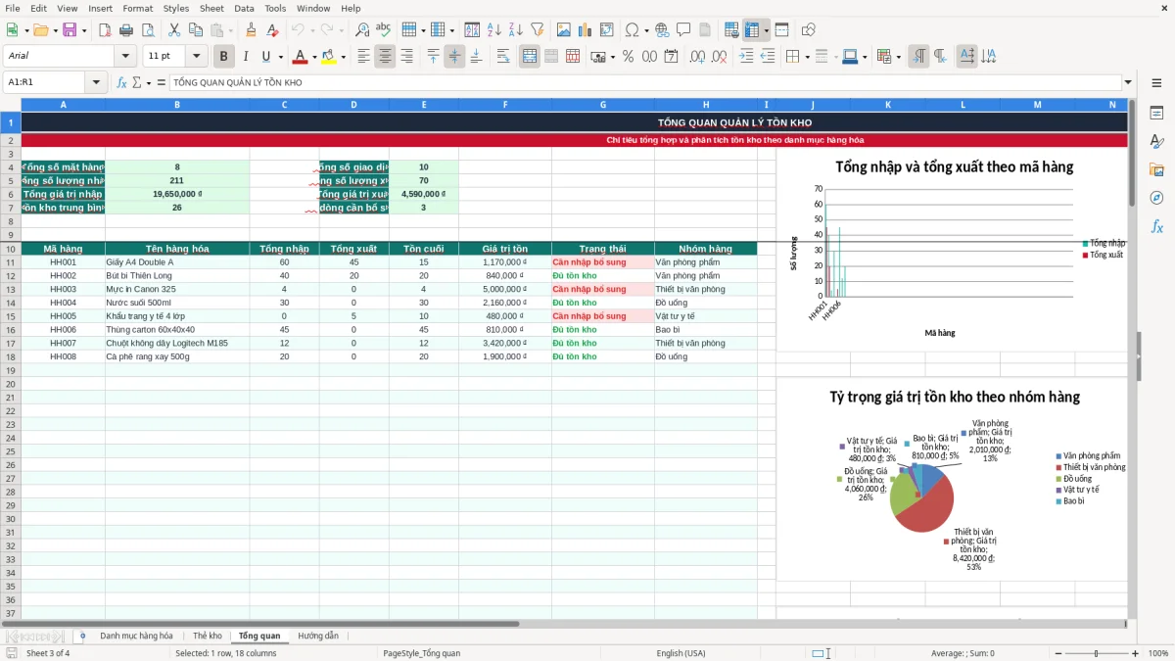Screen dimensions: 1175x661
Task: Toggle Align Left
Action: (x=363, y=57)
